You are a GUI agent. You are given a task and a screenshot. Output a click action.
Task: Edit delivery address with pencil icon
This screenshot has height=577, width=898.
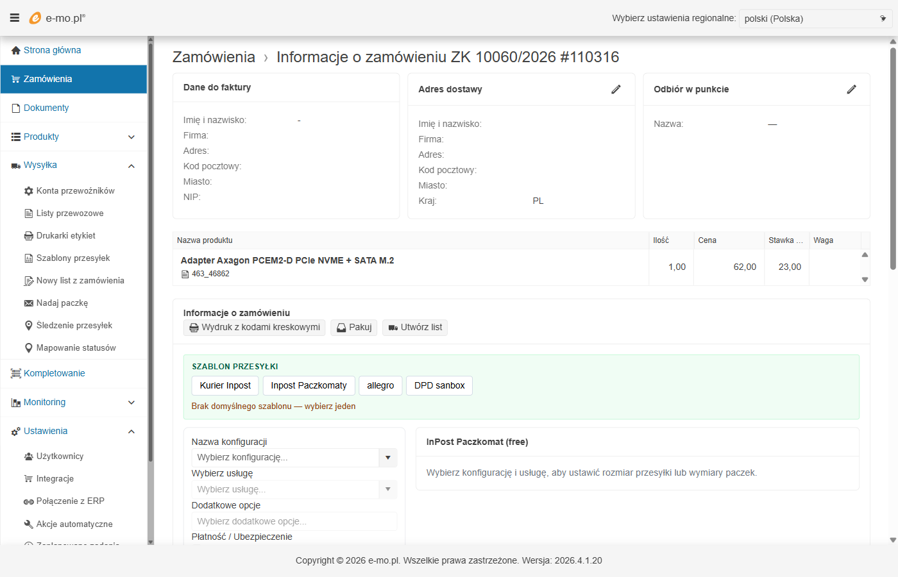click(616, 89)
